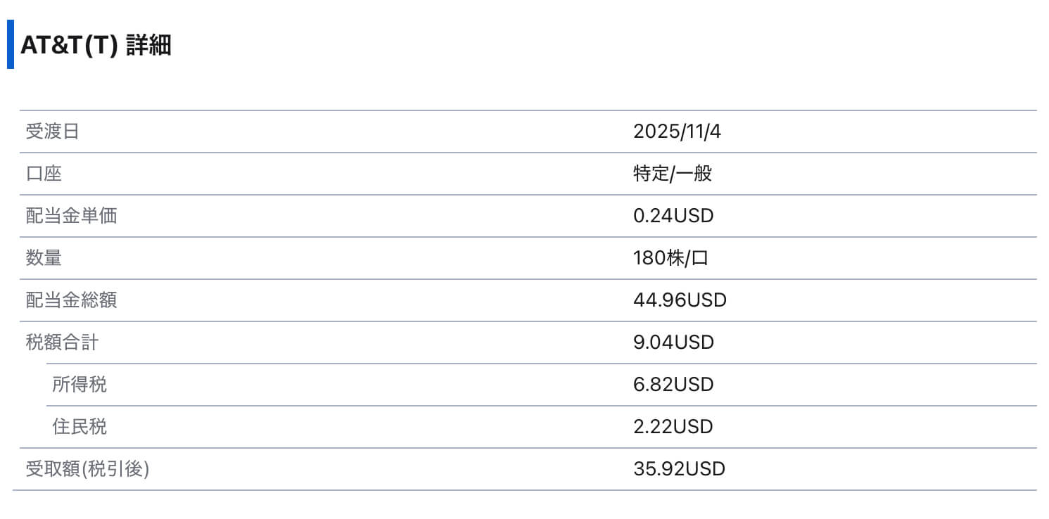Screen dimensions: 1049x519
Task: Select the 0.24USD dividend unit price
Action: pos(673,216)
